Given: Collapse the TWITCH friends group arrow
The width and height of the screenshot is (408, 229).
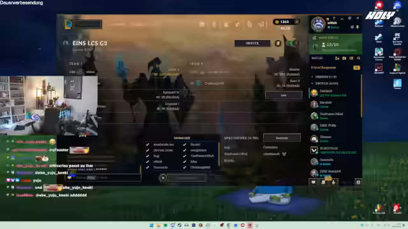Looking at the screenshot, I should click(312, 83).
